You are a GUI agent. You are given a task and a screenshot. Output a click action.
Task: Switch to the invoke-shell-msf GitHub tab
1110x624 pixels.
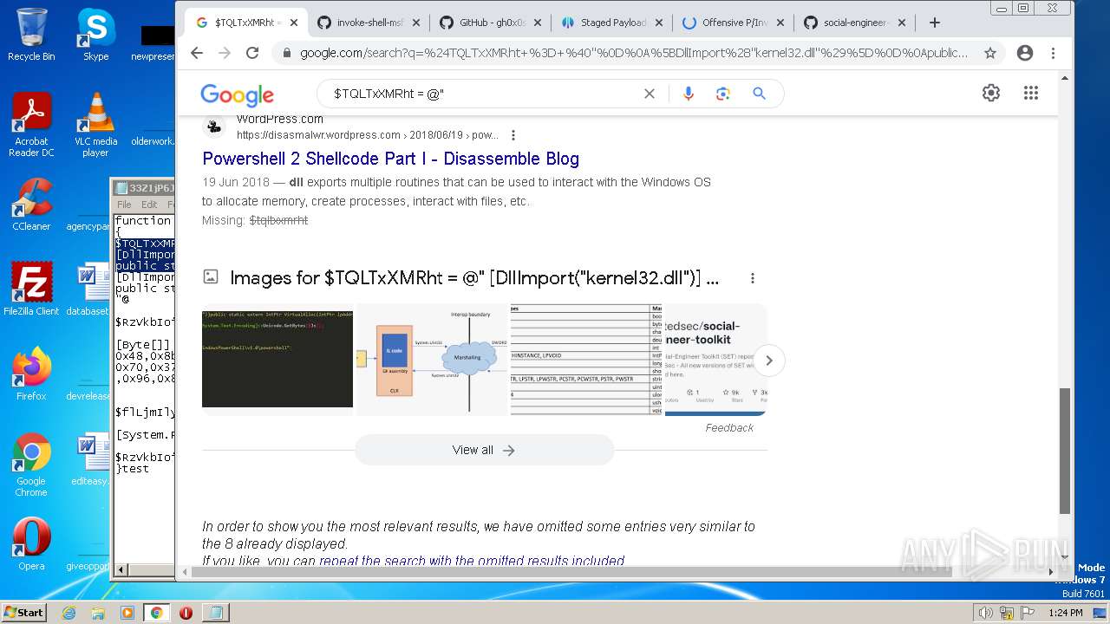[368, 23]
